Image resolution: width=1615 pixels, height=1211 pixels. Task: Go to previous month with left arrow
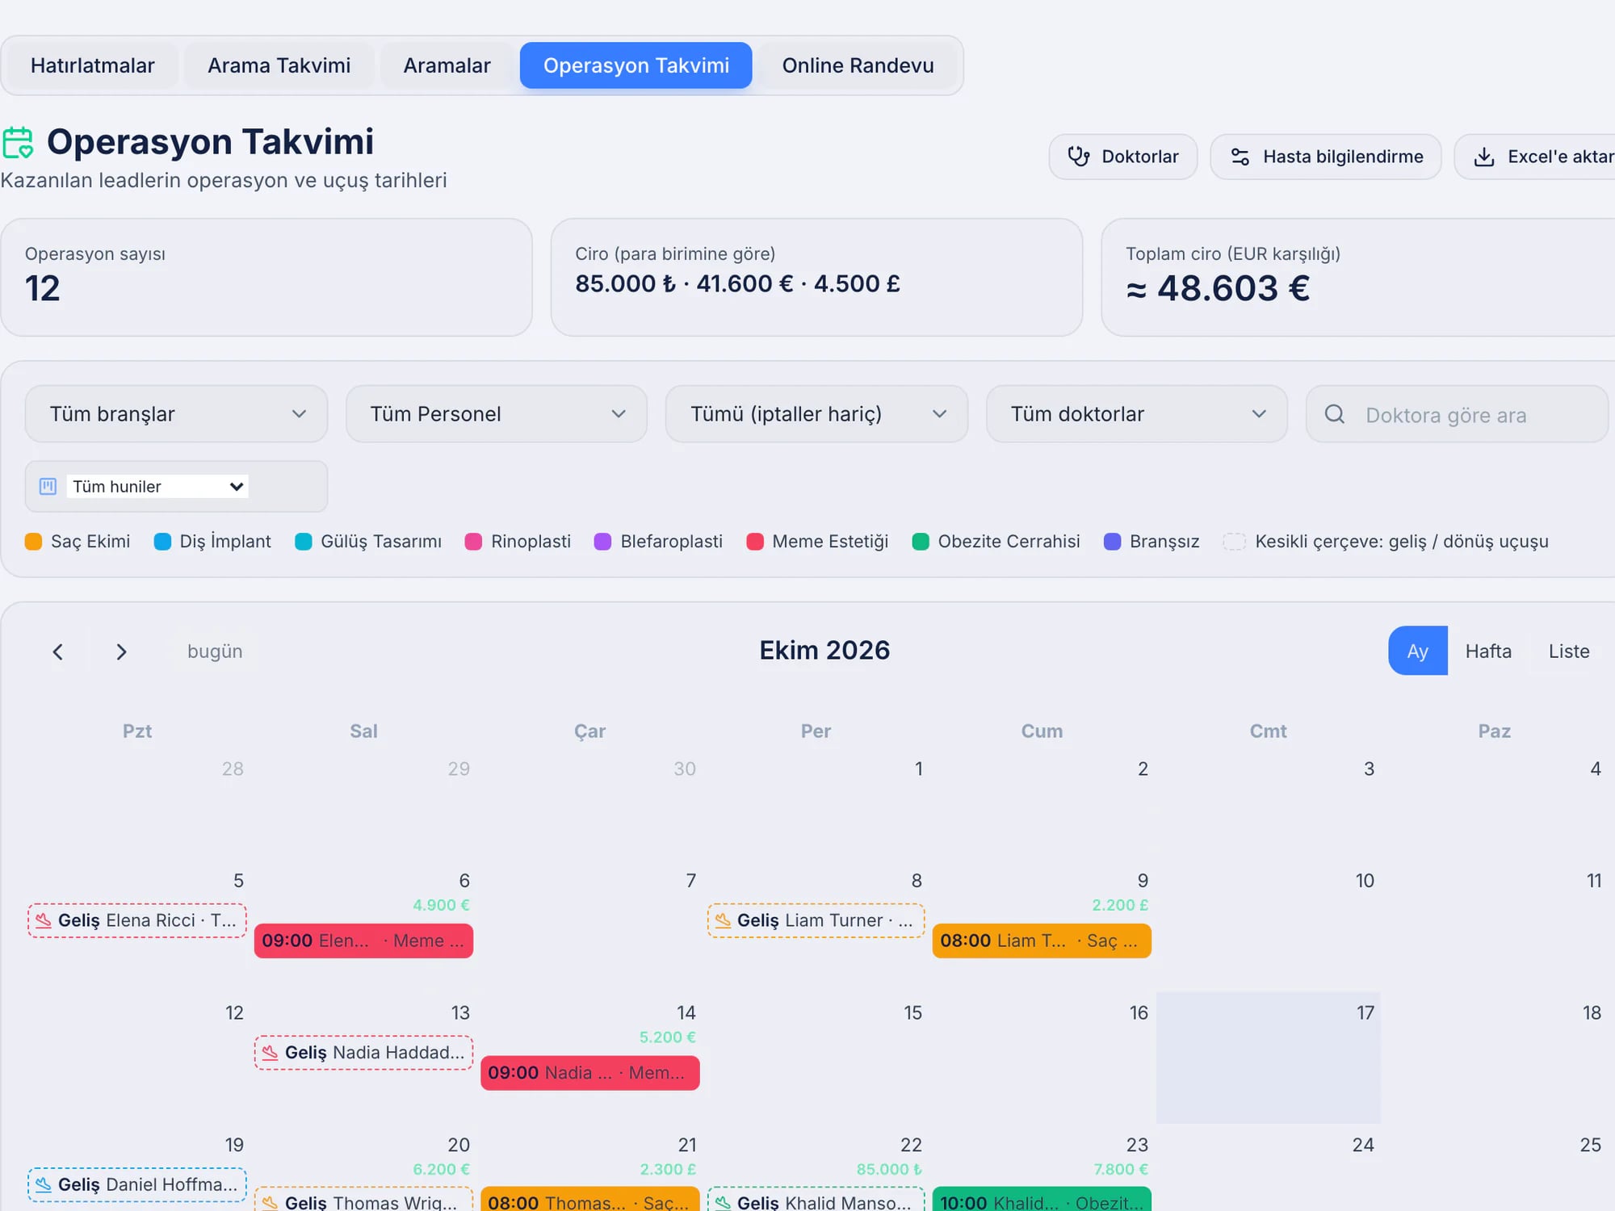[57, 652]
